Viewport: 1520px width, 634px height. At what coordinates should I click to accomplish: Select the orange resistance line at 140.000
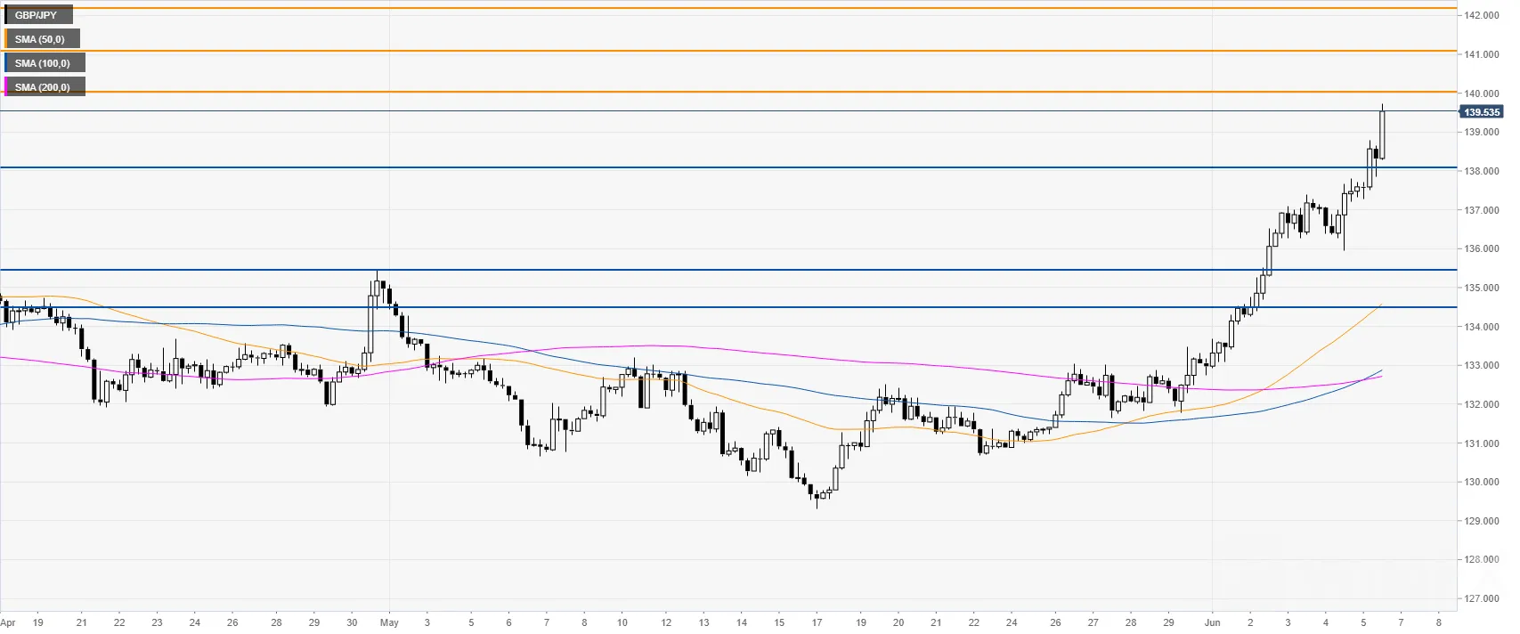tap(728, 92)
